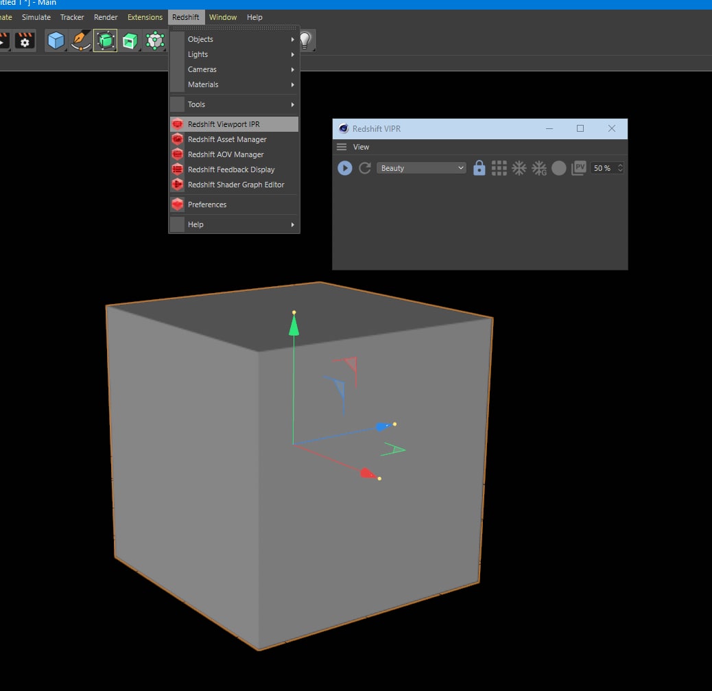Close the Redshift VIPR window
Viewport: 712px width, 691px height.
pyautogui.click(x=612, y=128)
